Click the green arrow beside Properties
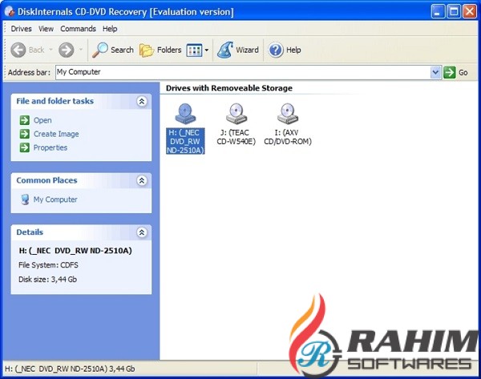This screenshot has height=379, width=481. coord(25,147)
